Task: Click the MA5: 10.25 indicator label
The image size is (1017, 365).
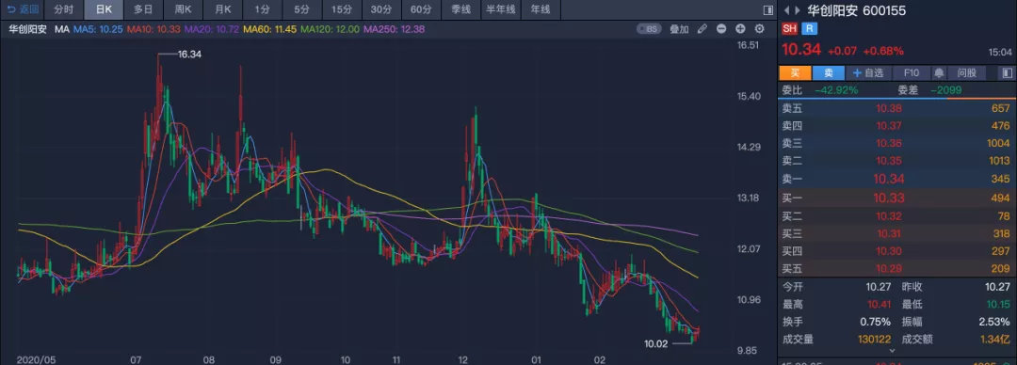Action: coord(99,29)
